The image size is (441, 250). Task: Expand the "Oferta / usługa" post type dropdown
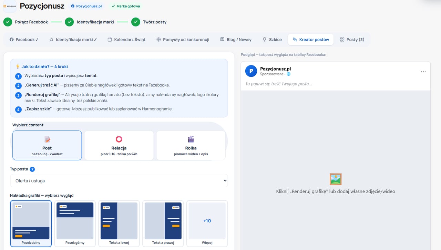[119, 181]
